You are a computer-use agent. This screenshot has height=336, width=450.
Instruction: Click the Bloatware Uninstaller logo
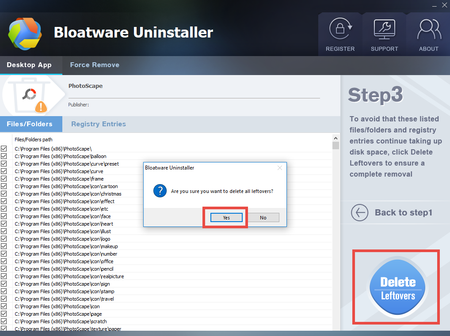(x=25, y=34)
